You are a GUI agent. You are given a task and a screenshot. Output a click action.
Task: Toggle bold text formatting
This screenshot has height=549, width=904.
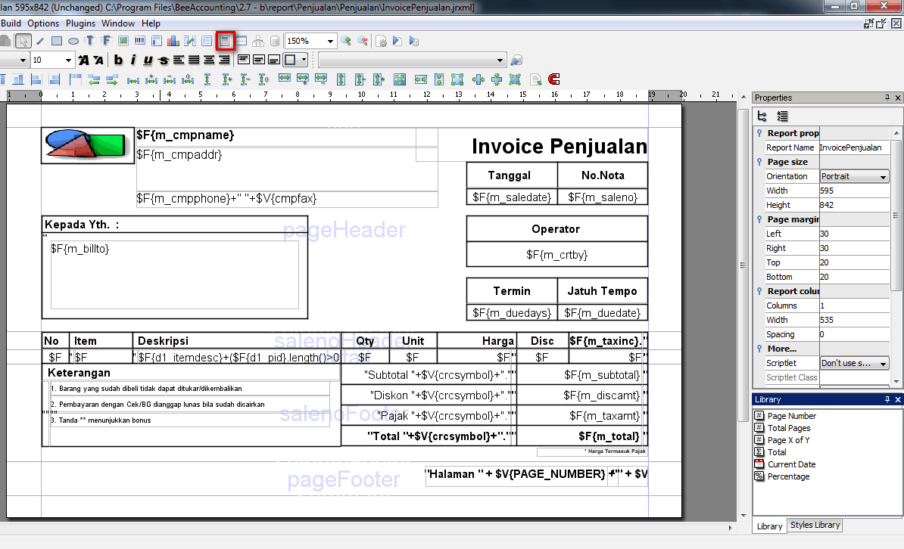tap(119, 60)
